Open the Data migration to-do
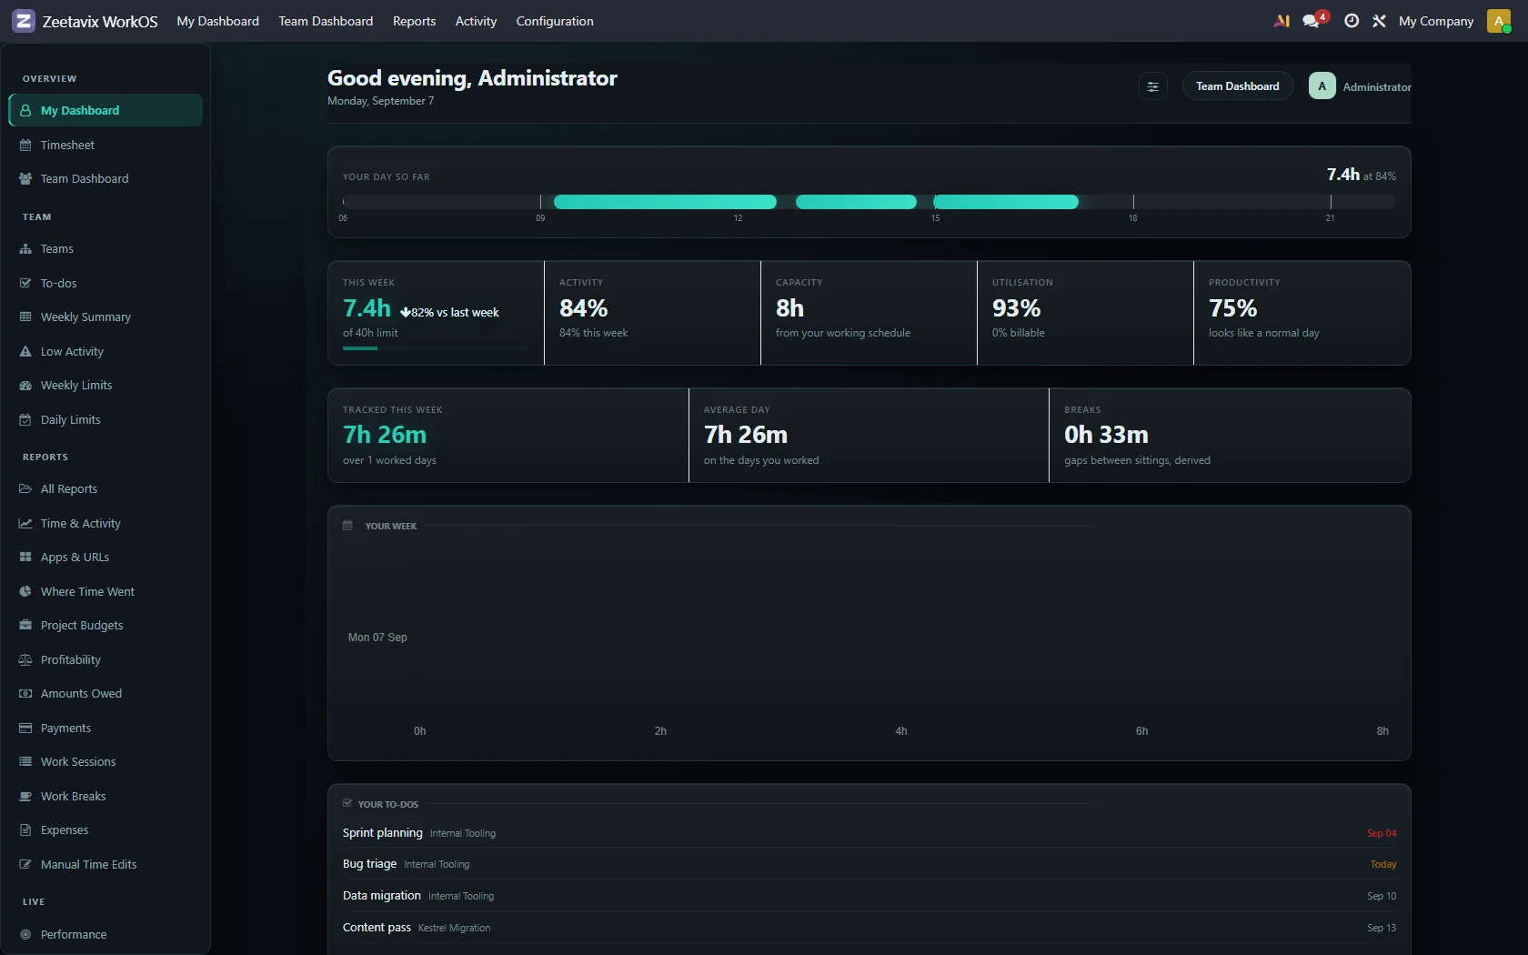Image resolution: width=1528 pixels, height=955 pixels. [x=381, y=896]
